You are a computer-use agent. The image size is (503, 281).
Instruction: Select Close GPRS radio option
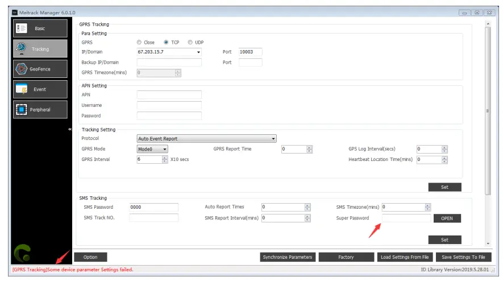pyautogui.click(x=139, y=42)
